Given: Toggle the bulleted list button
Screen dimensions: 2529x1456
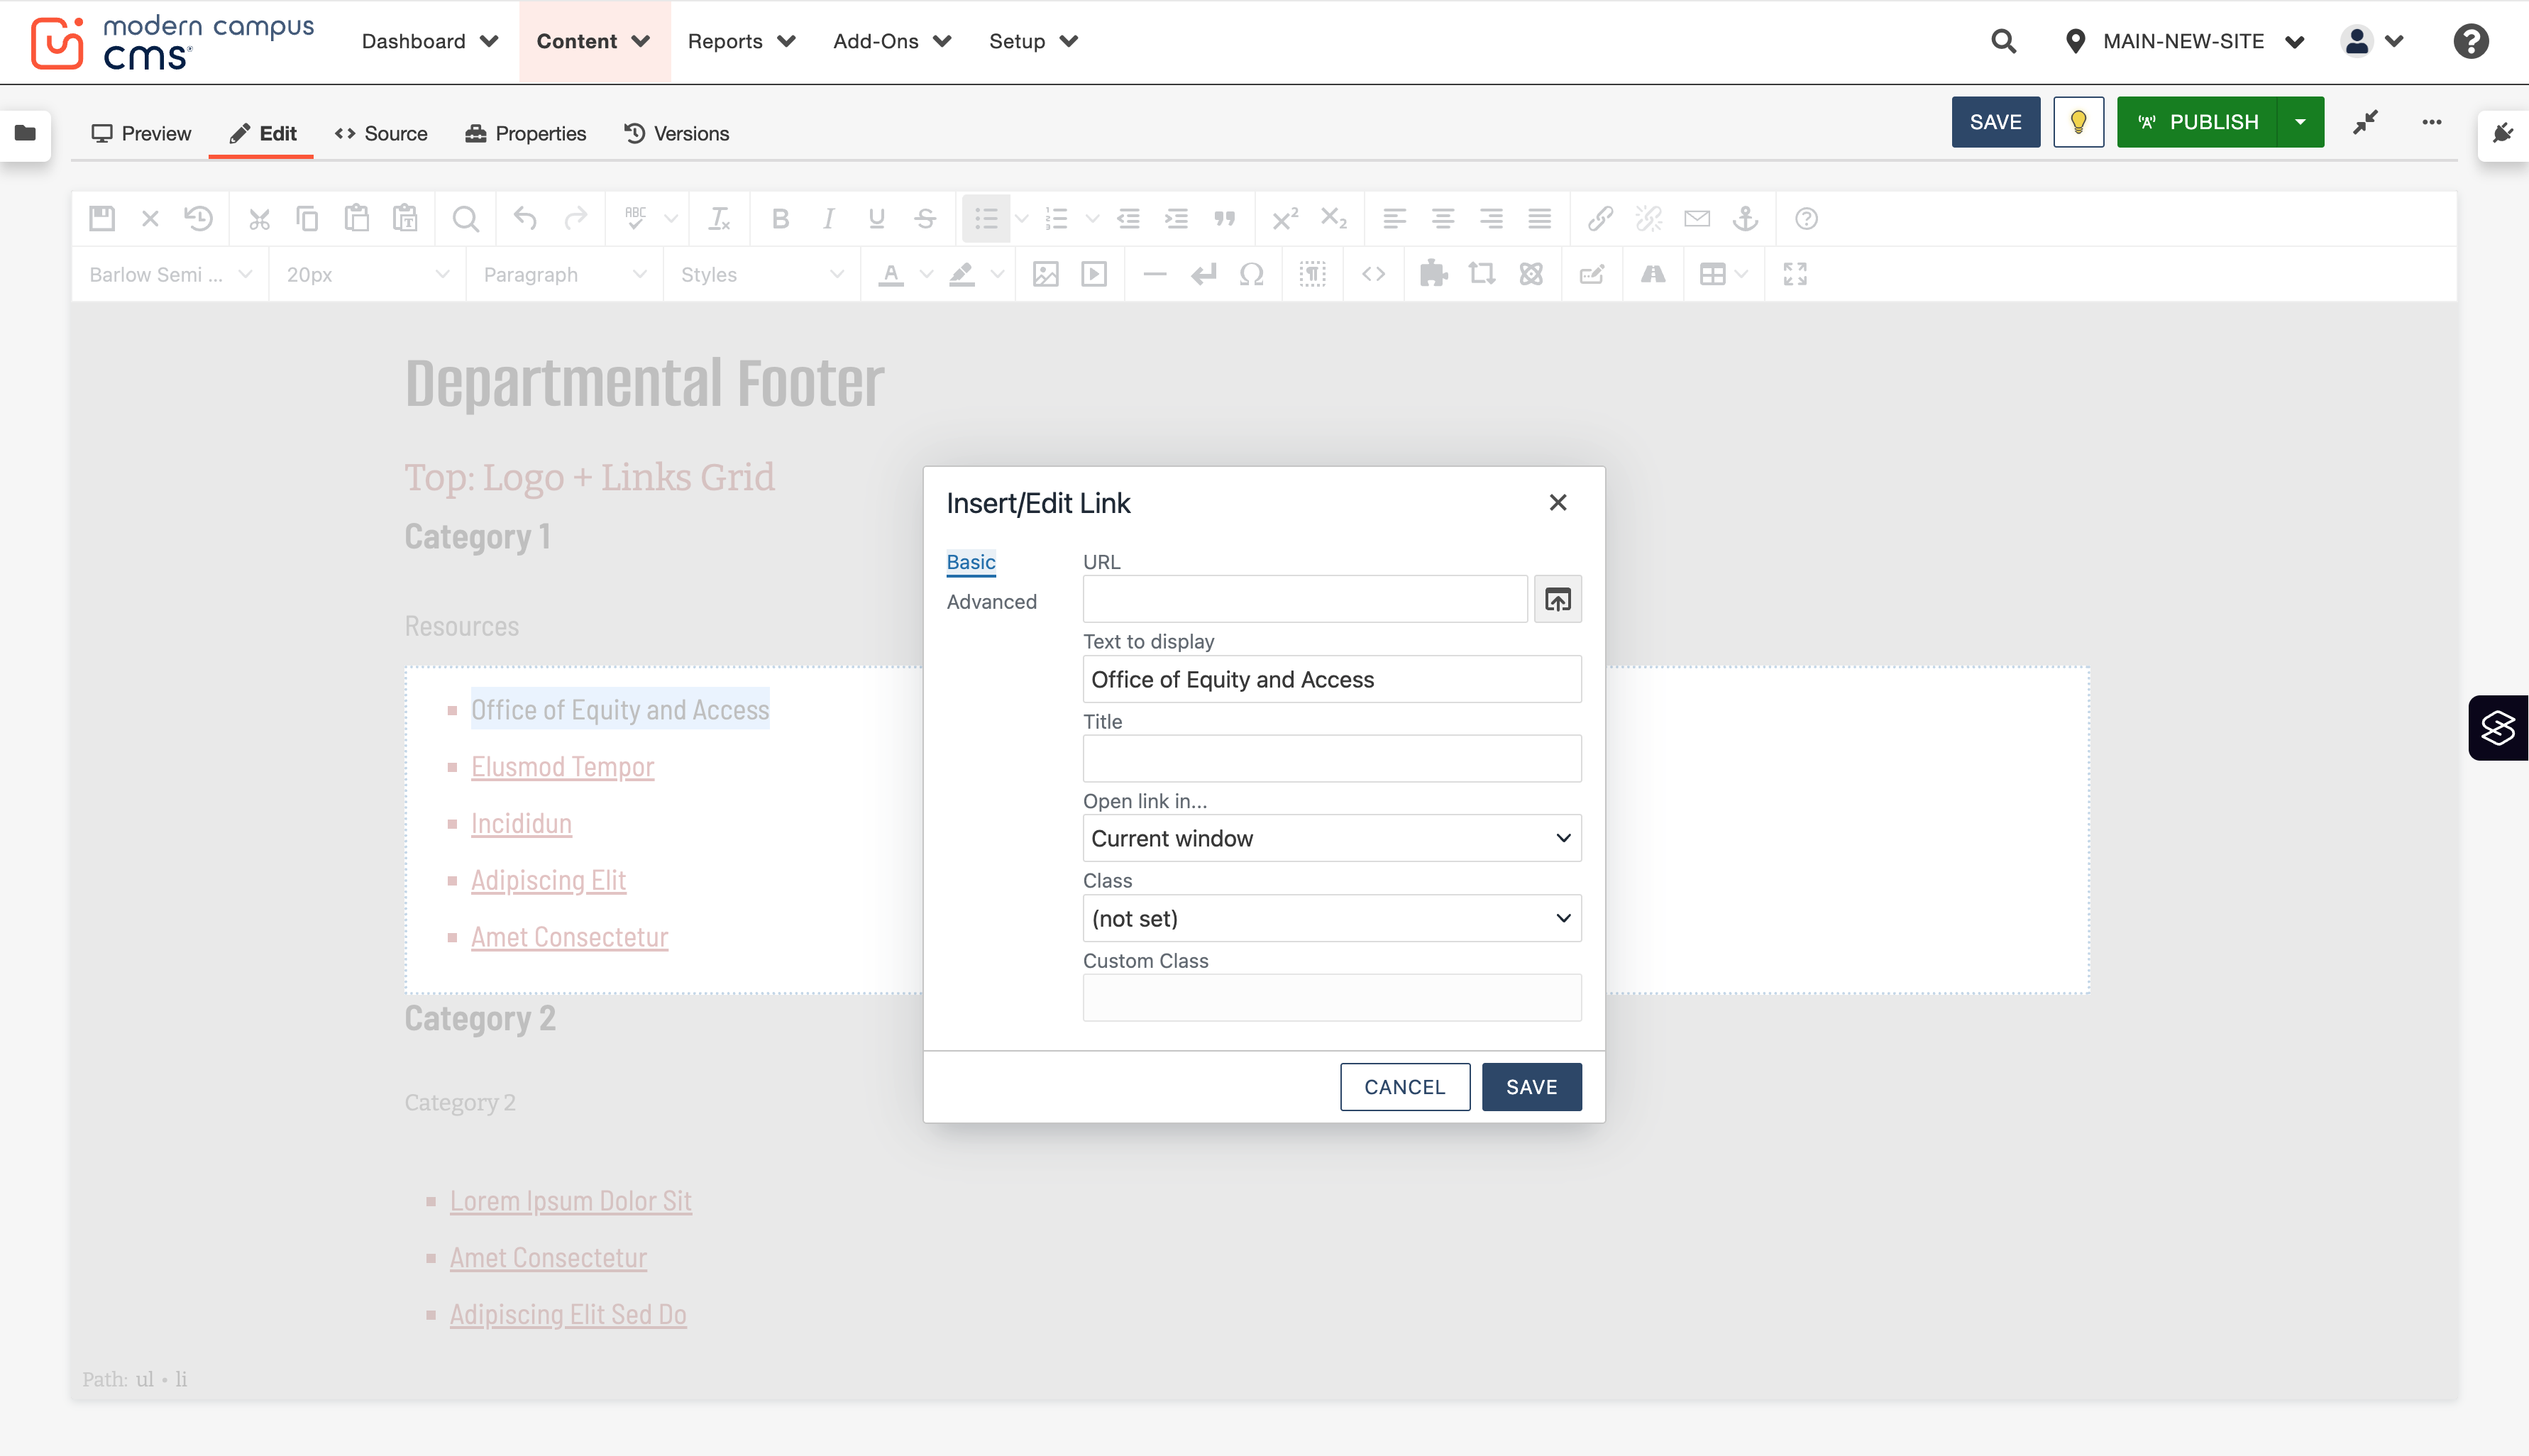Looking at the screenshot, I should point(985,218).
